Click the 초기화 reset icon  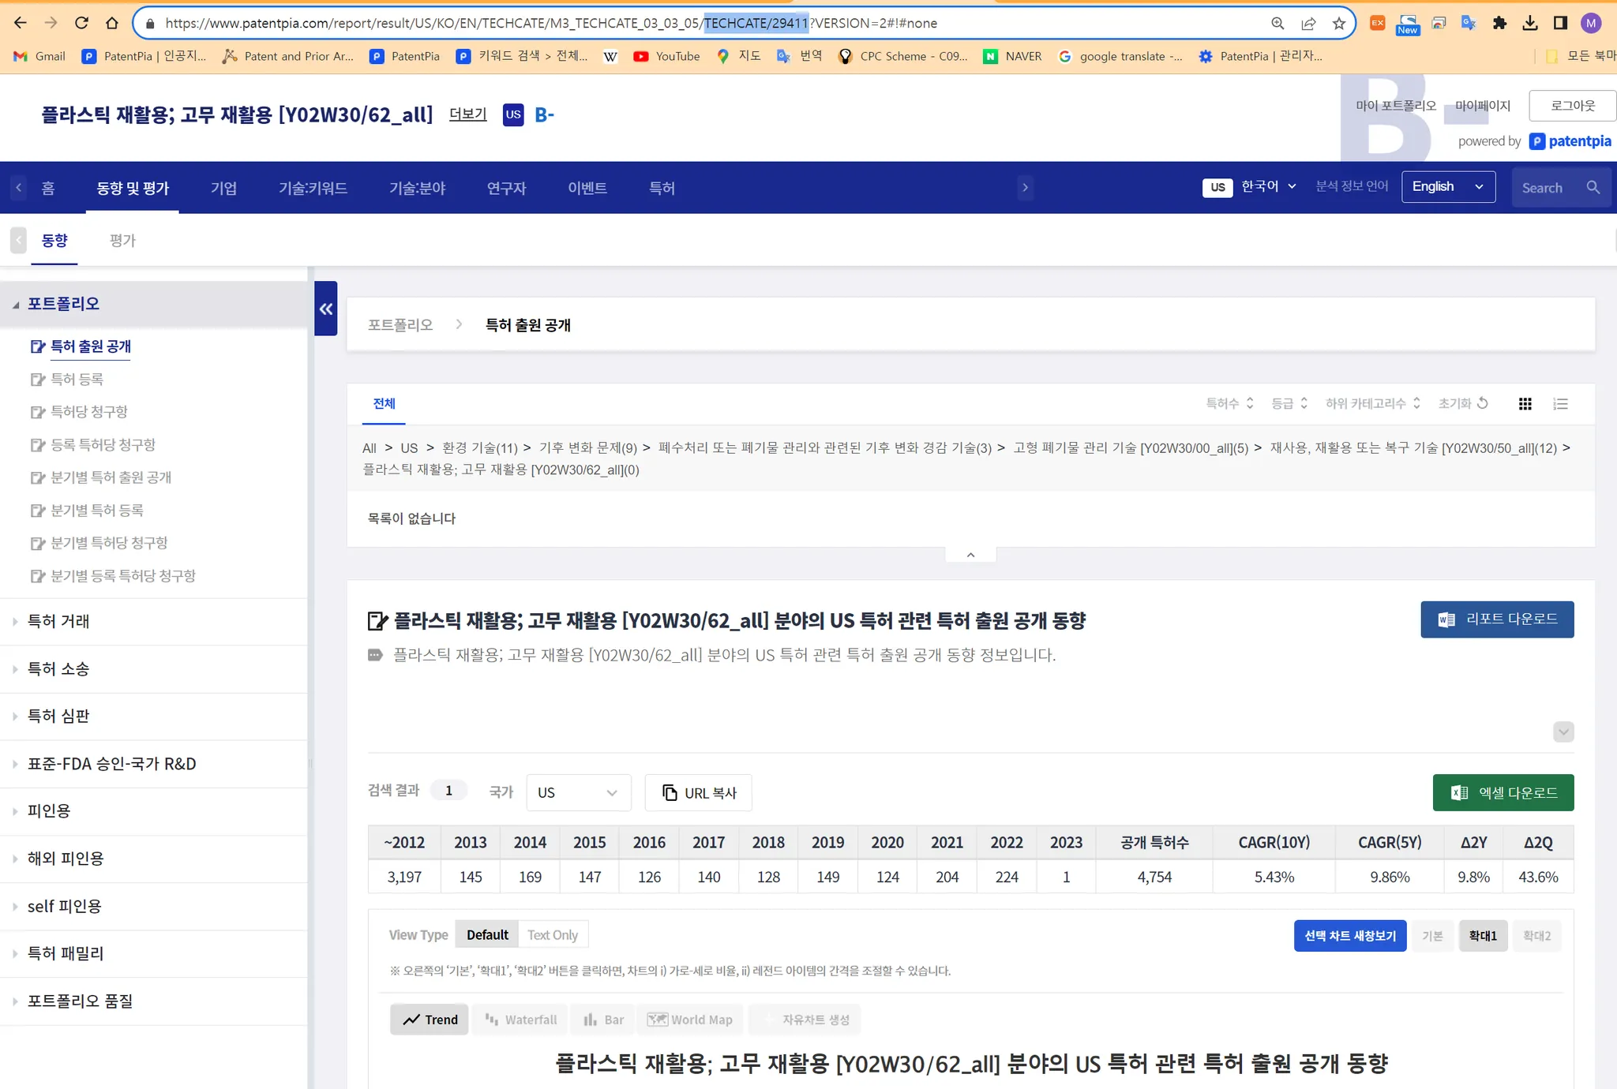pos(1483,403)
